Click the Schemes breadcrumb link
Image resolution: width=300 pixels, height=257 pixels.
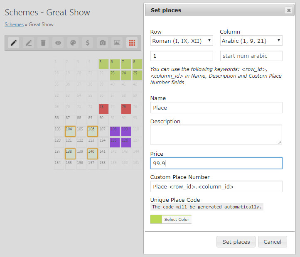coord(14,24)
